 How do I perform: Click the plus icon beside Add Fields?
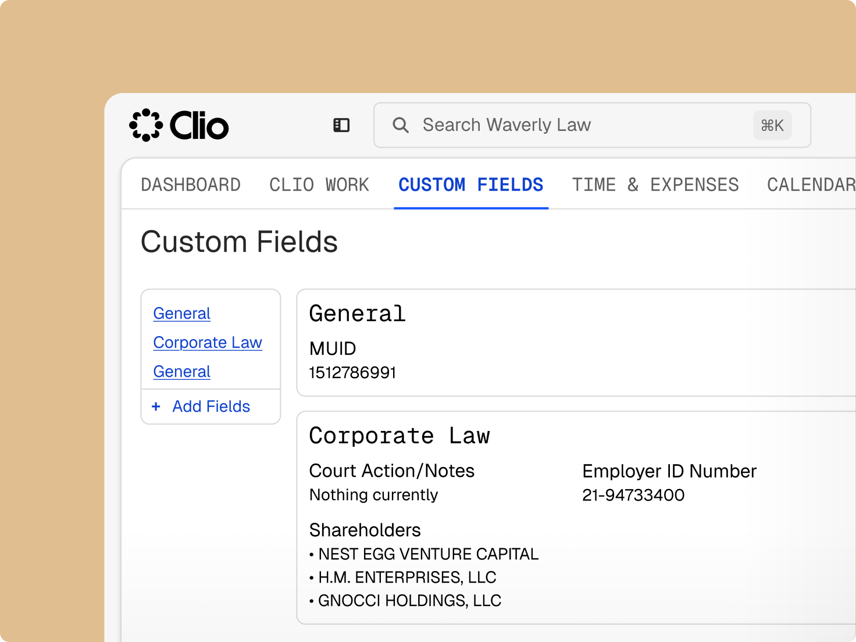pos(156,406)
